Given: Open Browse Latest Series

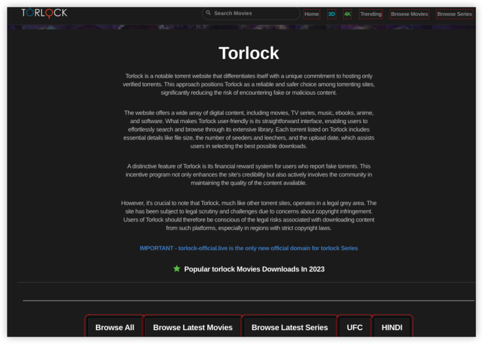Looking at the screenshot, I should click(290, 327).
